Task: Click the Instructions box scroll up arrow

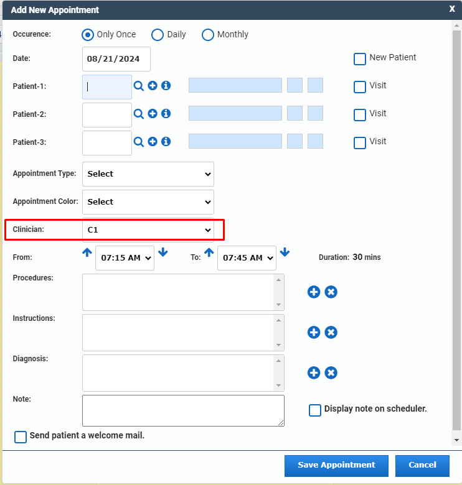Action: pos(279,320)
